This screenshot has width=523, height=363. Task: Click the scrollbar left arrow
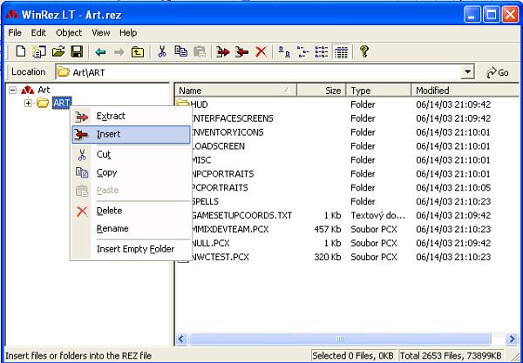[181, 339]
